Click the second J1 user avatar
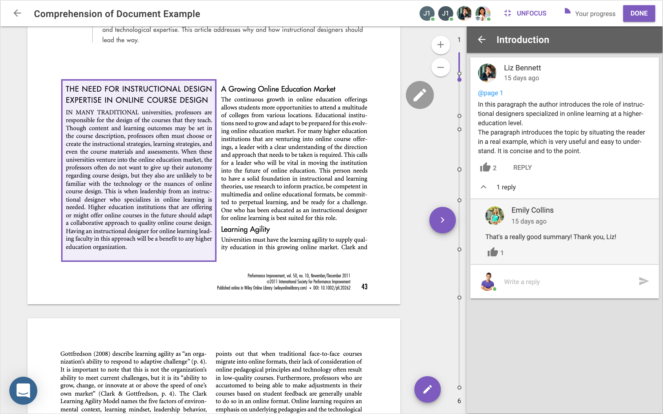Screen dimensions: 663x414 coord(445,13)
